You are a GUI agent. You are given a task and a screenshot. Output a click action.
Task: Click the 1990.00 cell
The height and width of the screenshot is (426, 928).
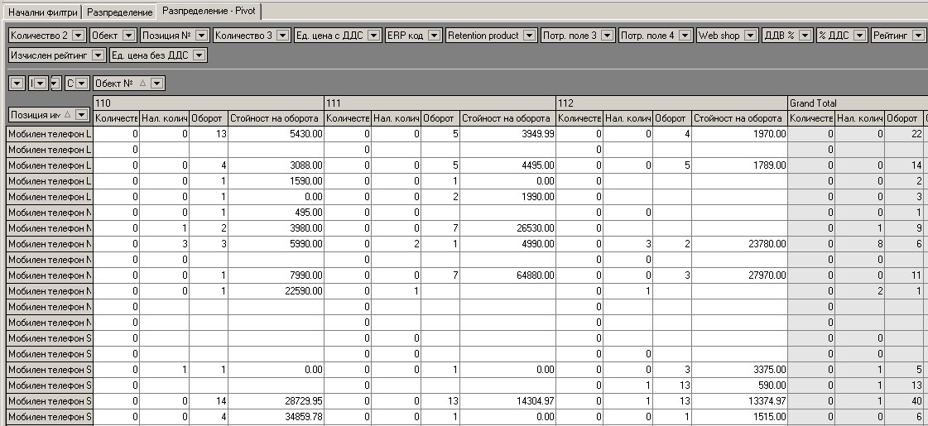(507, 197)
